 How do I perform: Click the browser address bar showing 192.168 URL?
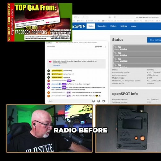tap(147, 17)
